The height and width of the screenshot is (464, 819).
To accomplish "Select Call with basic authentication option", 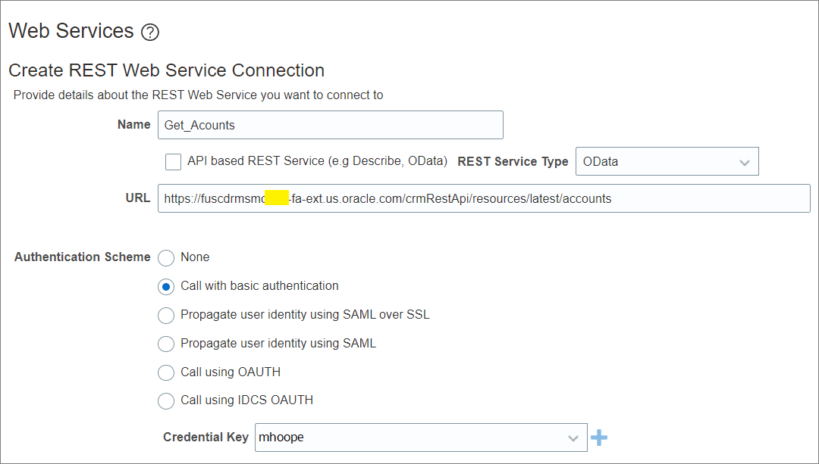I will (x=166, y=286).
